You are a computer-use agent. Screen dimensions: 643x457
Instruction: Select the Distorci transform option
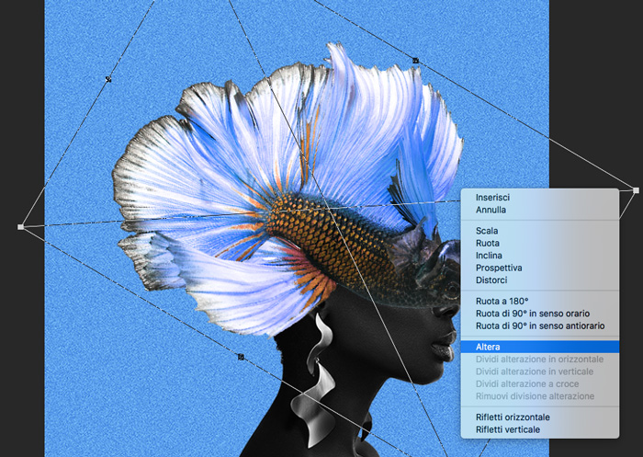[540, 280]
